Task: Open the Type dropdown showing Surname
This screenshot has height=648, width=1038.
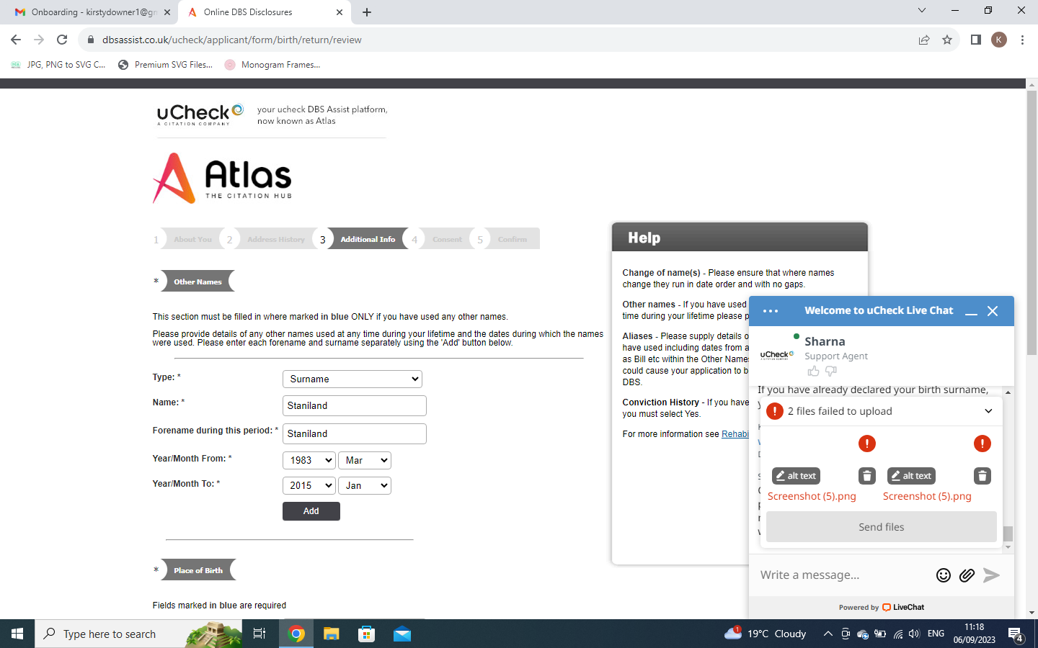Action: click(352, 379)
